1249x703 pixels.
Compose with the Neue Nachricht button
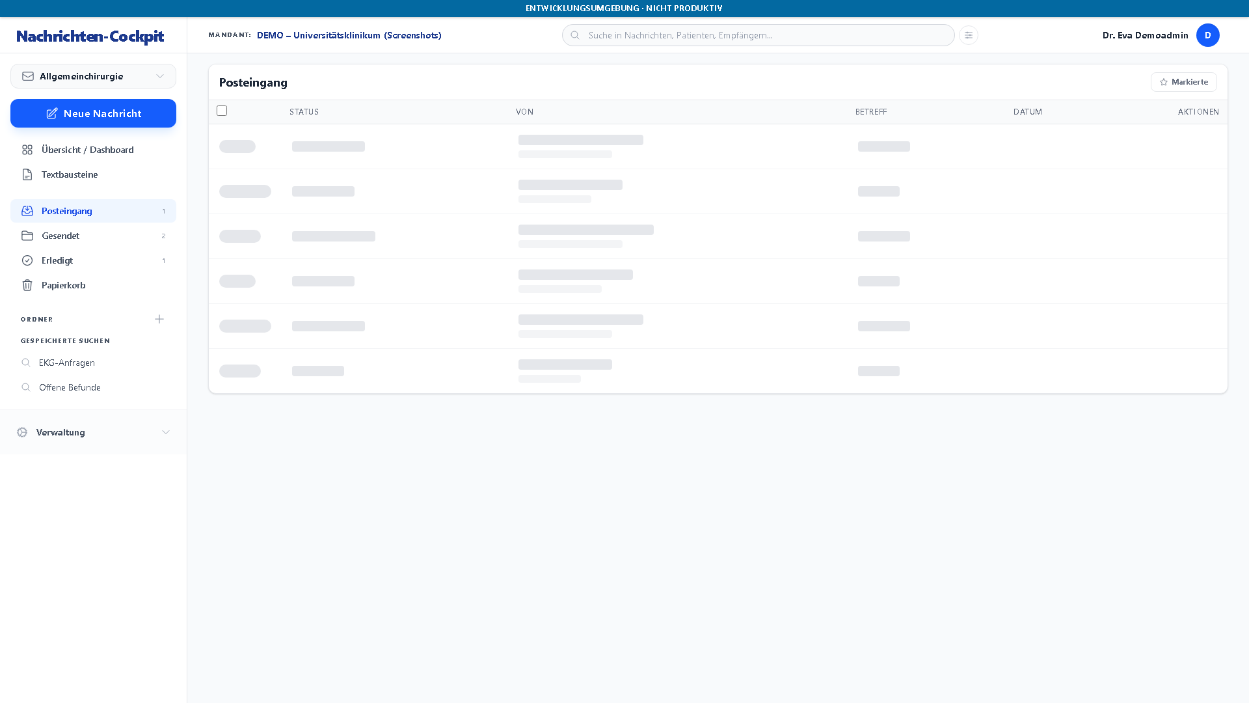(x=93, y=113)
